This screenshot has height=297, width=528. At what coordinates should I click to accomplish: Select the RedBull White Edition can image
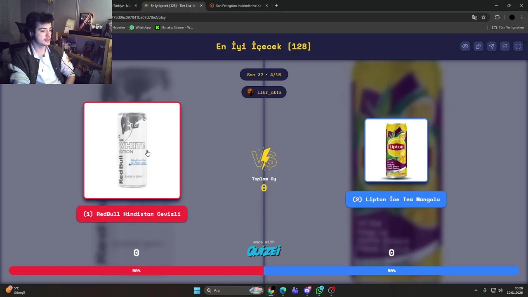coord(132,151)
